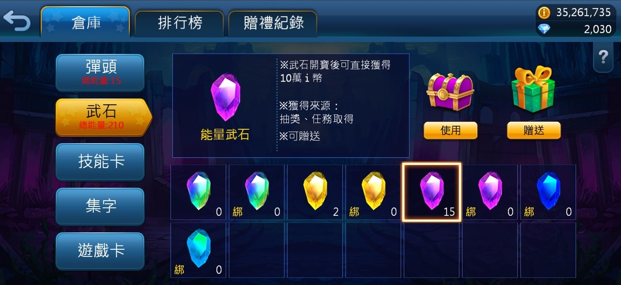Select the cyan bound gem in second row

pyautogui.click(x=198, y=250)
